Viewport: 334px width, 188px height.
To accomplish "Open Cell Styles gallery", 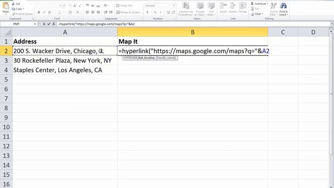I will pos(211,9).
